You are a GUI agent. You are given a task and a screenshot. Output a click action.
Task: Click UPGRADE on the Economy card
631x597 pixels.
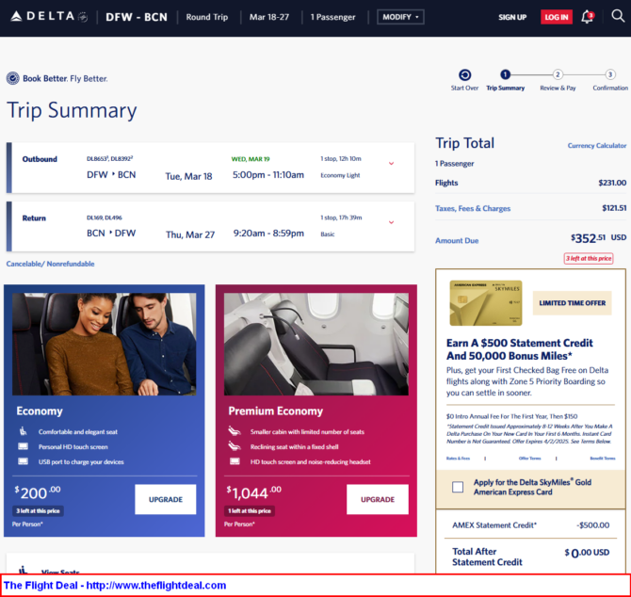[166, 499]
